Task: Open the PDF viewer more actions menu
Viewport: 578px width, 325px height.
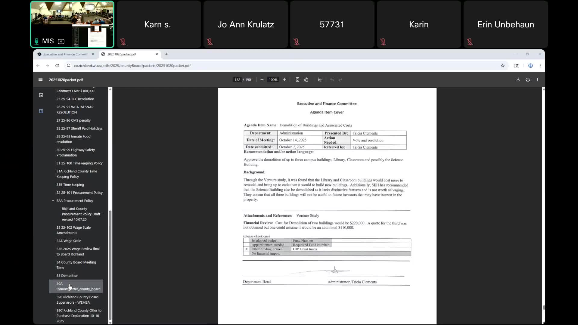Action: tap(537, 80)
